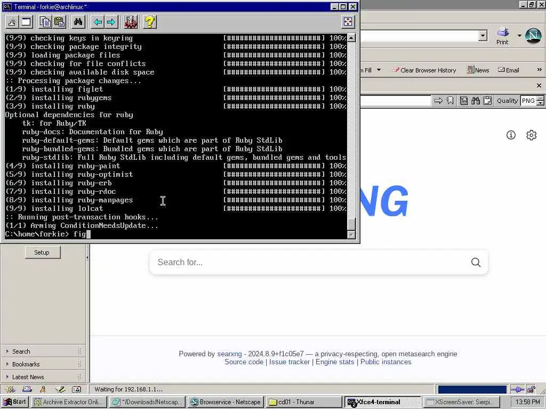546x409 pixels.
Task: Open the Netscape URL bar dropdown
Action: (x=483, y=36)
